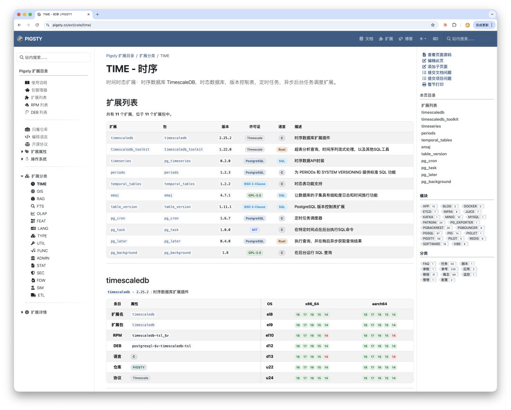Click the GPL-3.0 license badge for emaj
The image size is (511, 410).
[x=255, y=195]
